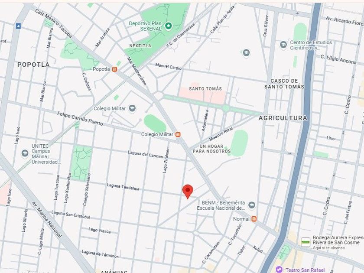Viewport: 364px width, 273px height.
Task: Click the red location pin marker
Action: click(188, 192)
